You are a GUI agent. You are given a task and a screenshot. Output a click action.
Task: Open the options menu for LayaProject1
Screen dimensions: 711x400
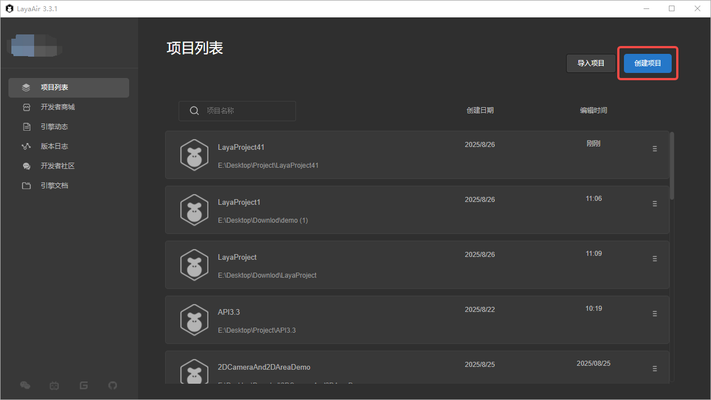click(654, 204)
